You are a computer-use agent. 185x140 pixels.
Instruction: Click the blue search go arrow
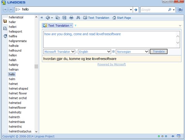pyautogui.click(x=136, y=10)
